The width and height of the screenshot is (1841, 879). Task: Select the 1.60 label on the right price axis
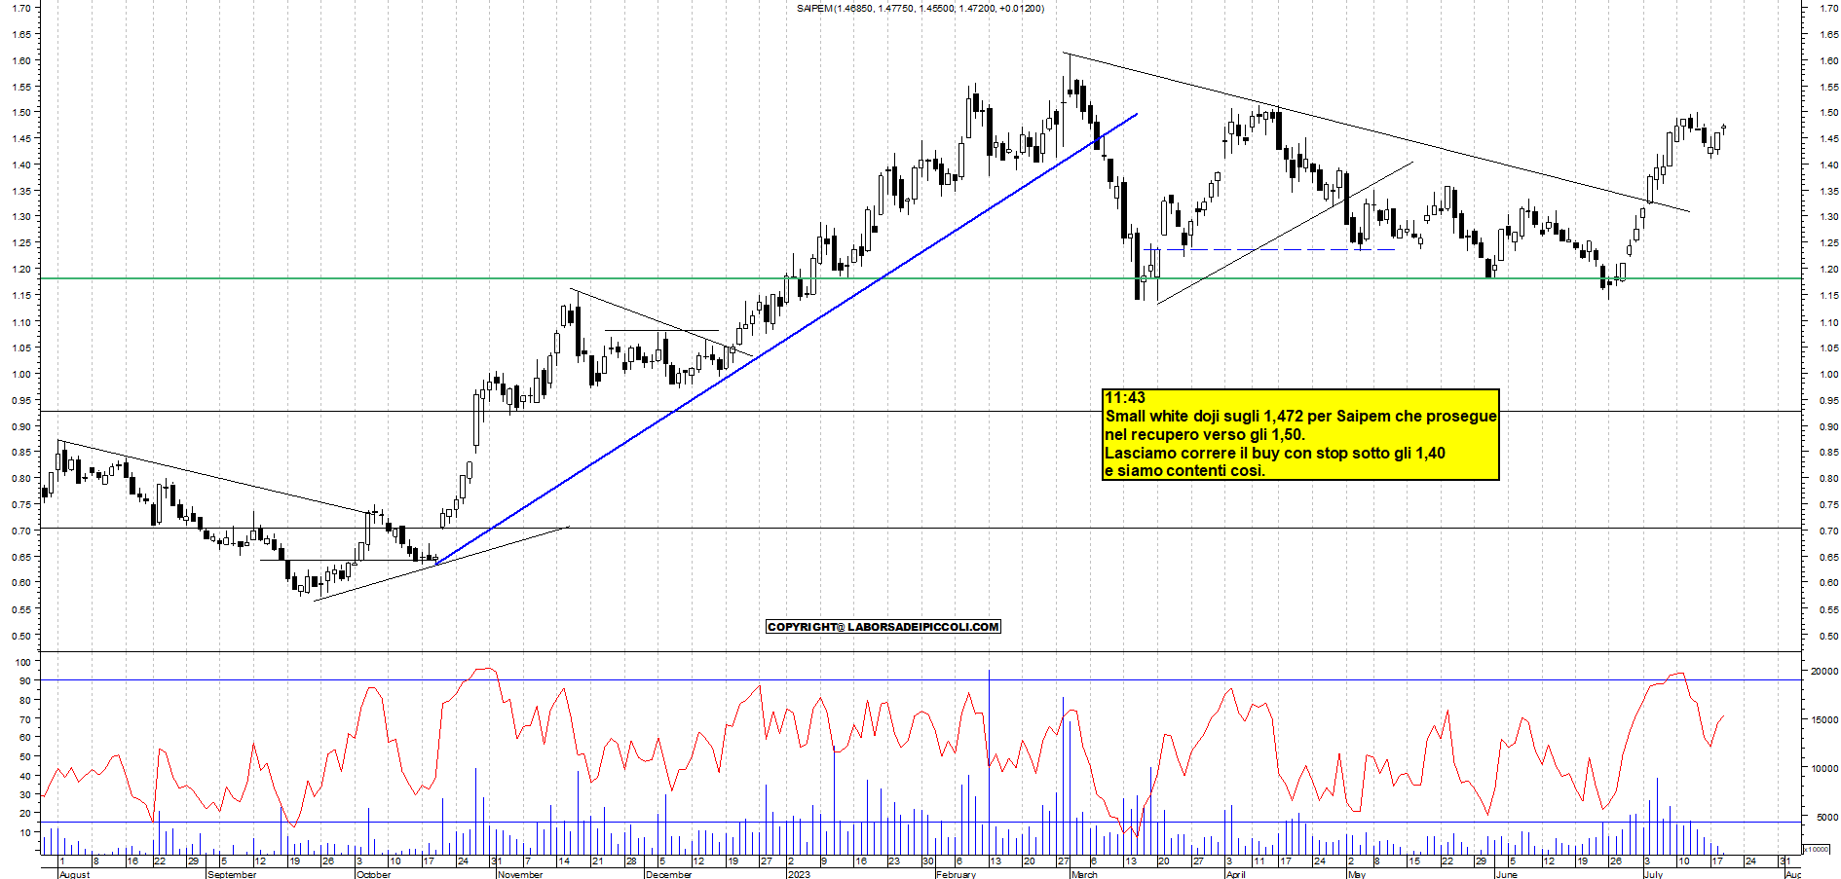tap(1828, 60)
